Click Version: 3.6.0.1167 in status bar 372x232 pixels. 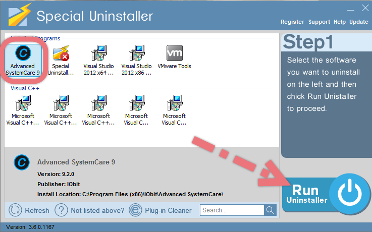point(30,227)
